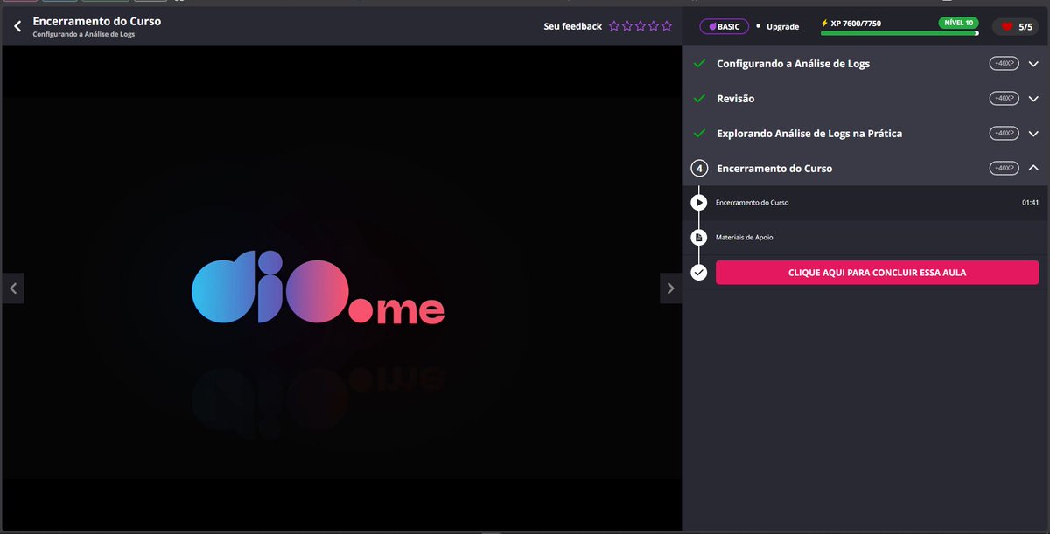The width and height of the screenshot is (1050, 534).
Task: Open the Upgrade link
Action: [782, 27]
